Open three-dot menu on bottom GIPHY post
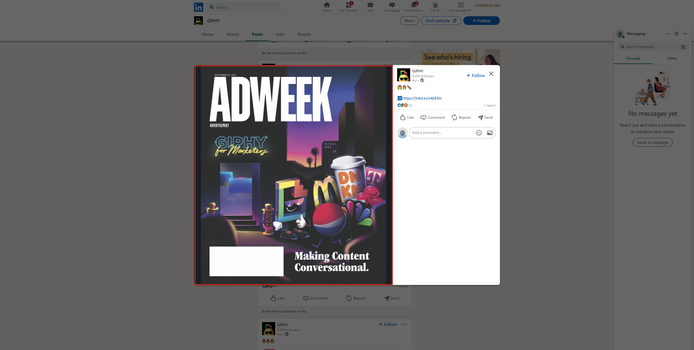Image resolution: width=694 pixels, height=350 pixels. 404,325
